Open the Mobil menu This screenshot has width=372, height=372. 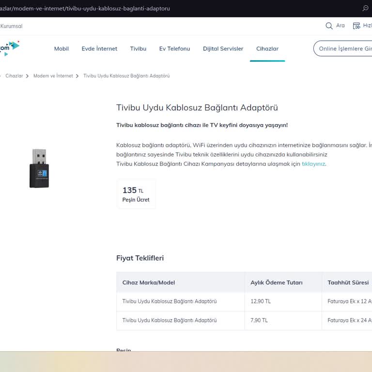point(62,48)
